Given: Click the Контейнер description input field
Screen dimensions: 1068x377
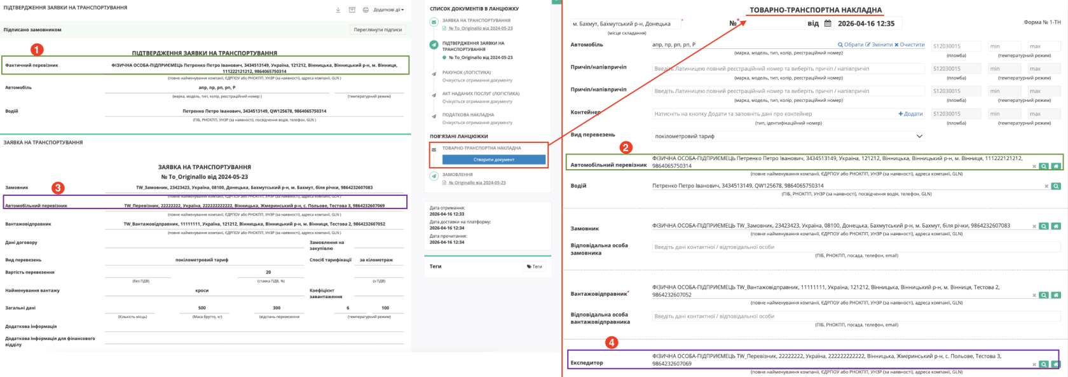Looking at the screenshot, I should (x=774, y=114).
